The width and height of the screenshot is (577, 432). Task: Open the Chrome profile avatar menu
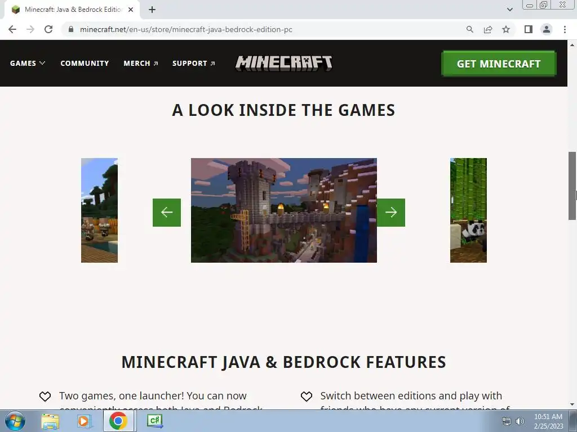[x=547, y=29]
